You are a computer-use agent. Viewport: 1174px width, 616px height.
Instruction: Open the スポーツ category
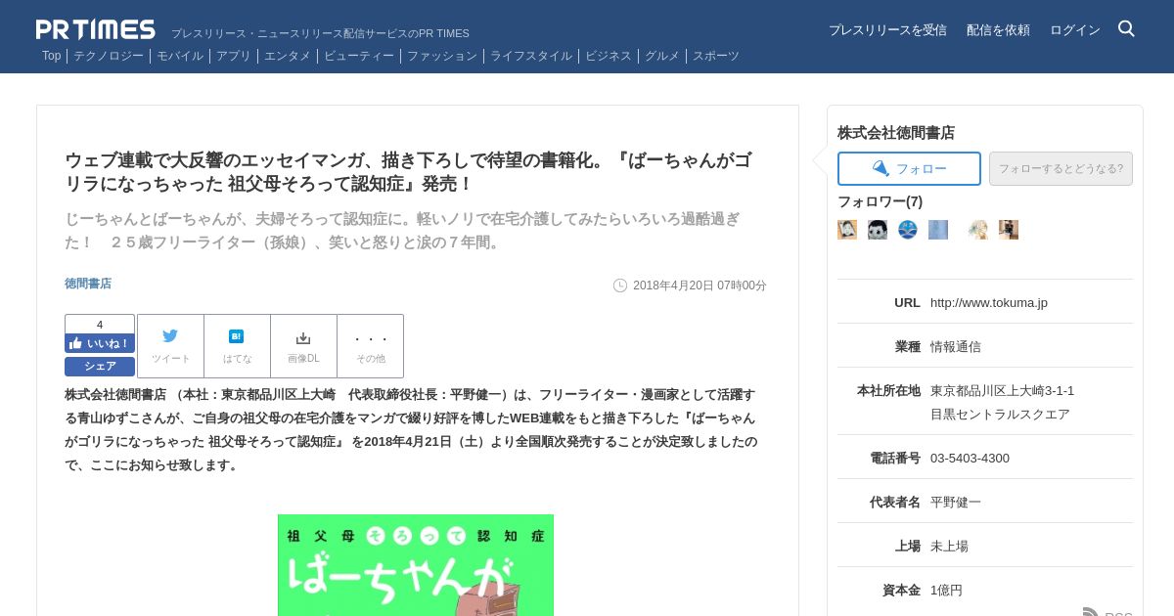716,56
